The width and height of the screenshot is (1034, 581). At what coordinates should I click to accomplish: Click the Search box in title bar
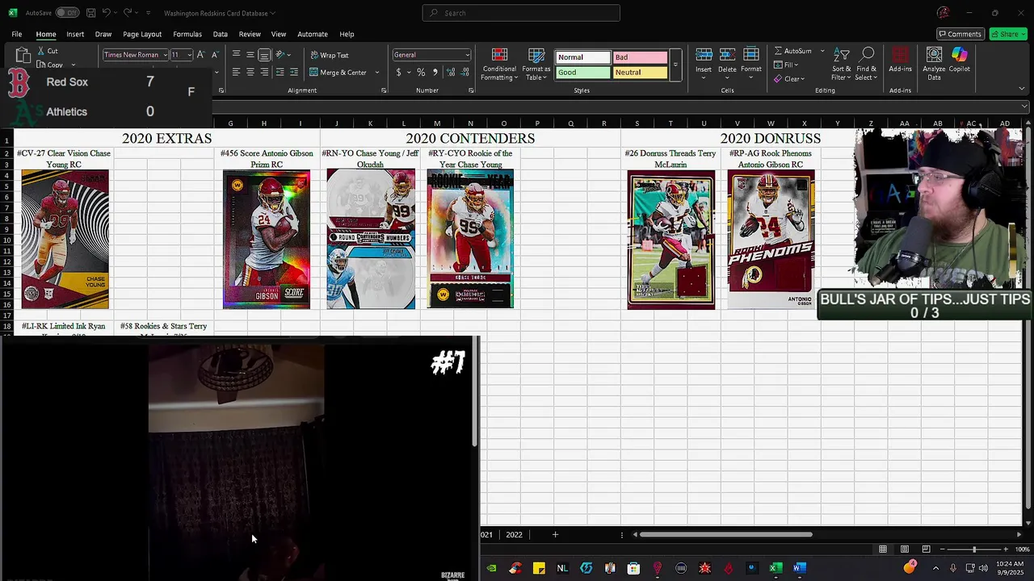click(x=521, y=13)
